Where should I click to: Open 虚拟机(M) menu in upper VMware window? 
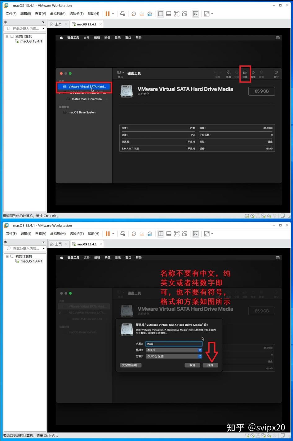tap(58, 14)
